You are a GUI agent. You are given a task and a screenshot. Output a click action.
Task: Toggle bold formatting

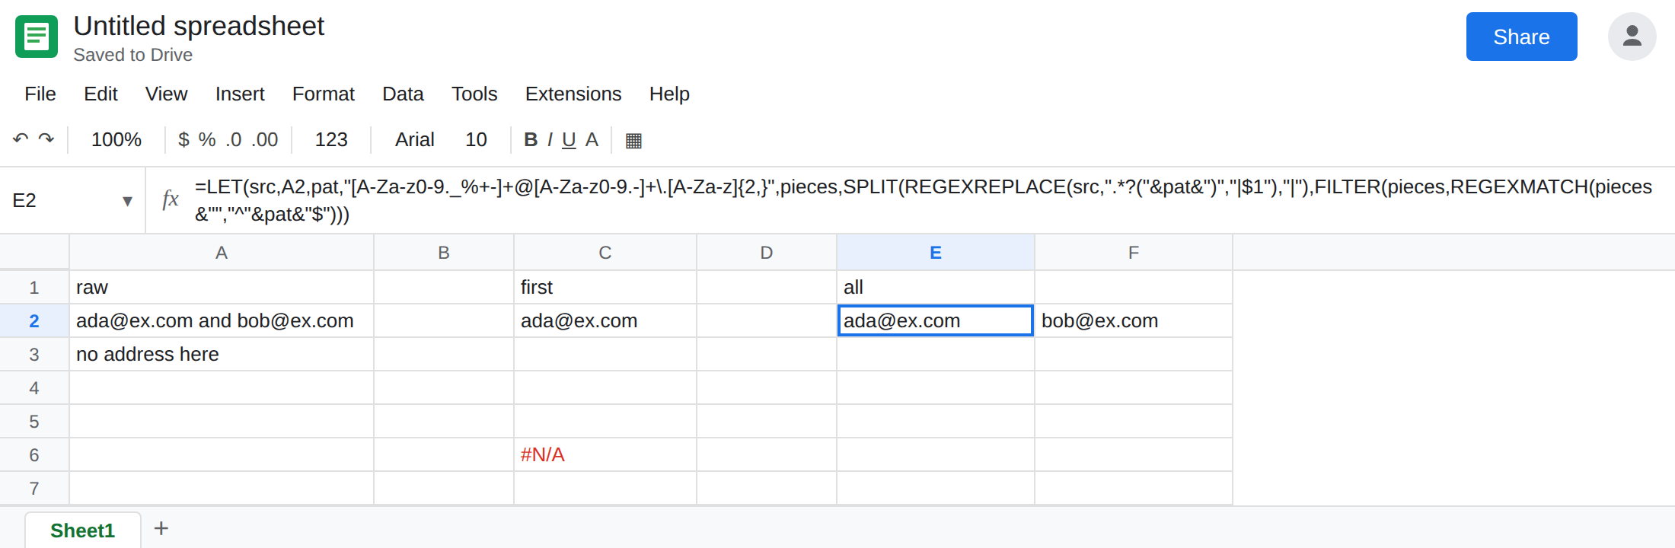click(x=531, y=139)
